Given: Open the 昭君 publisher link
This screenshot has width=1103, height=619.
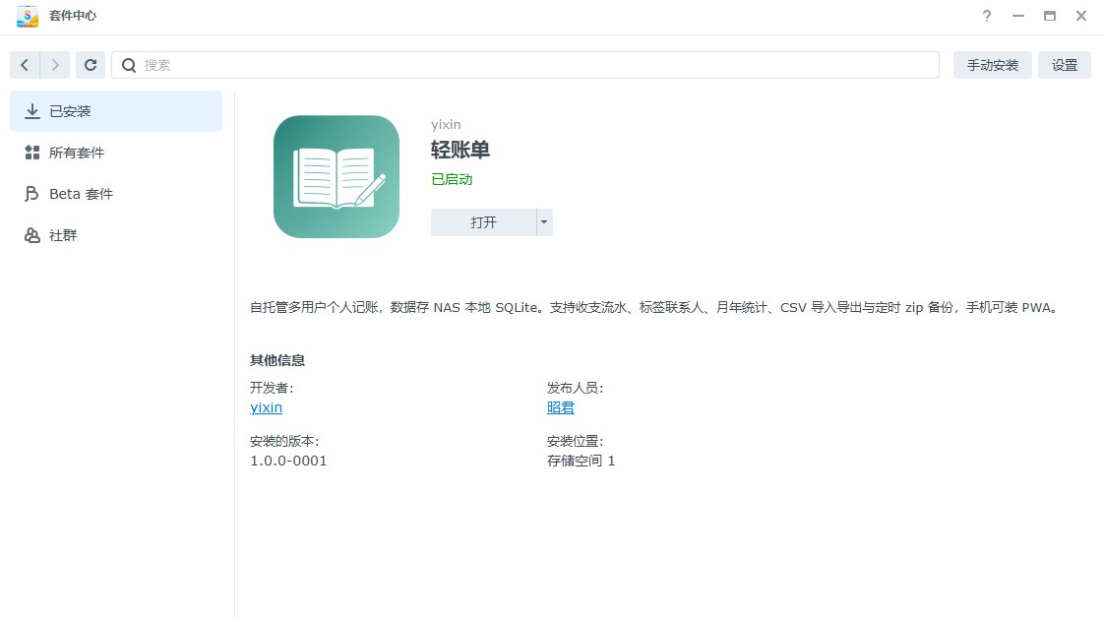Looking at the screenshot, I should pos(561,408).
